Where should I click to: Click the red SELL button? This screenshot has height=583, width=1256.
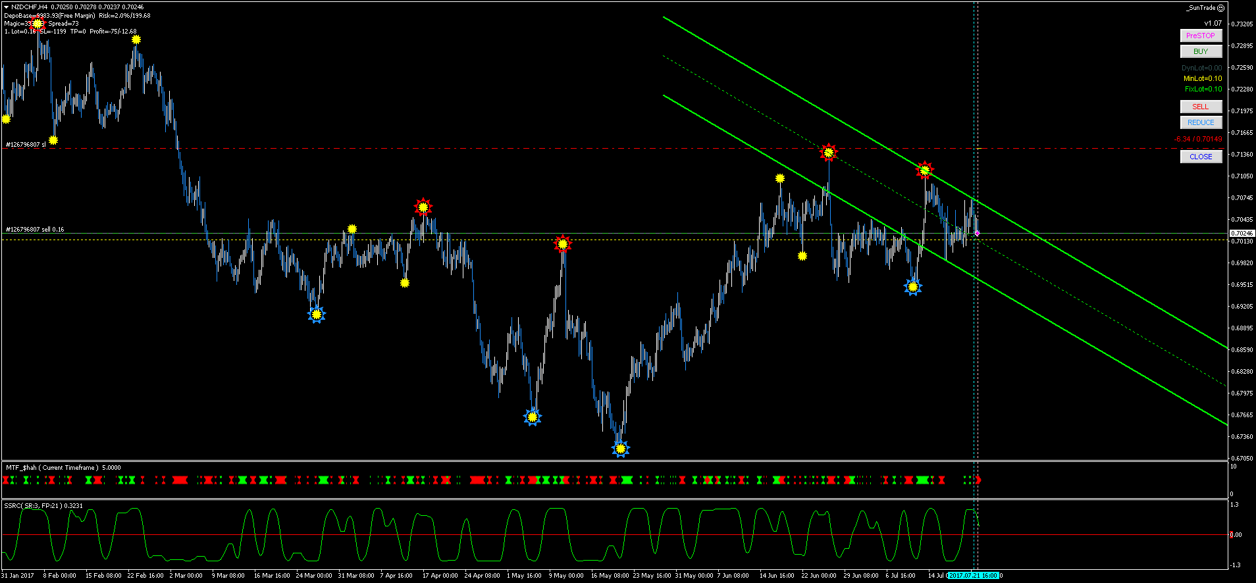[1201, 107]
